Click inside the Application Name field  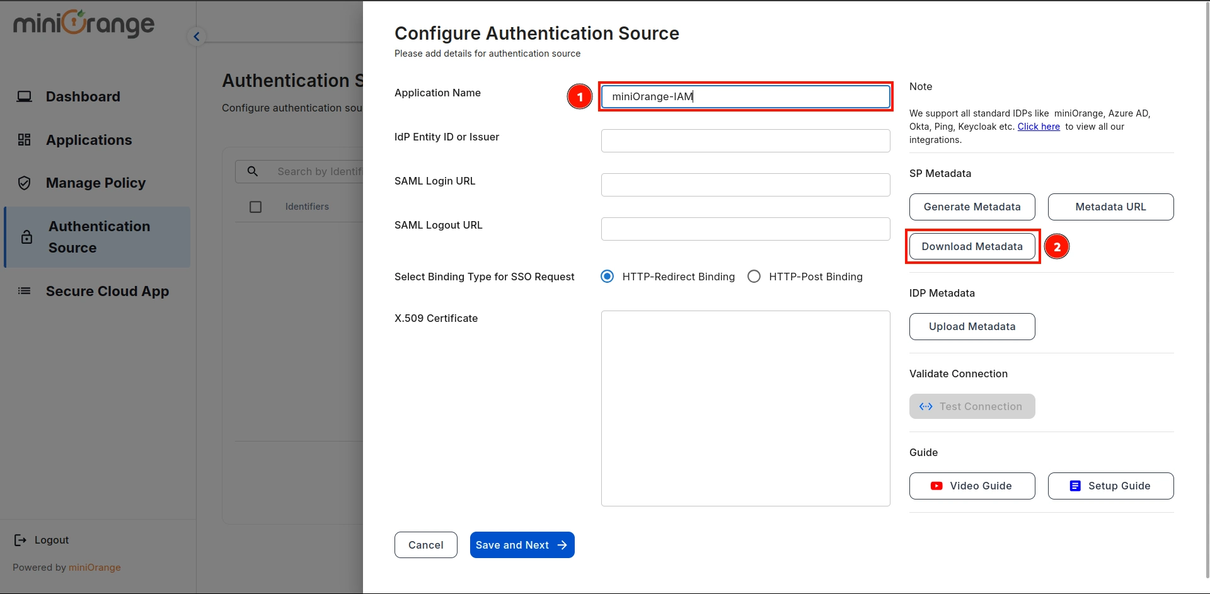click(x=745, y=96)
